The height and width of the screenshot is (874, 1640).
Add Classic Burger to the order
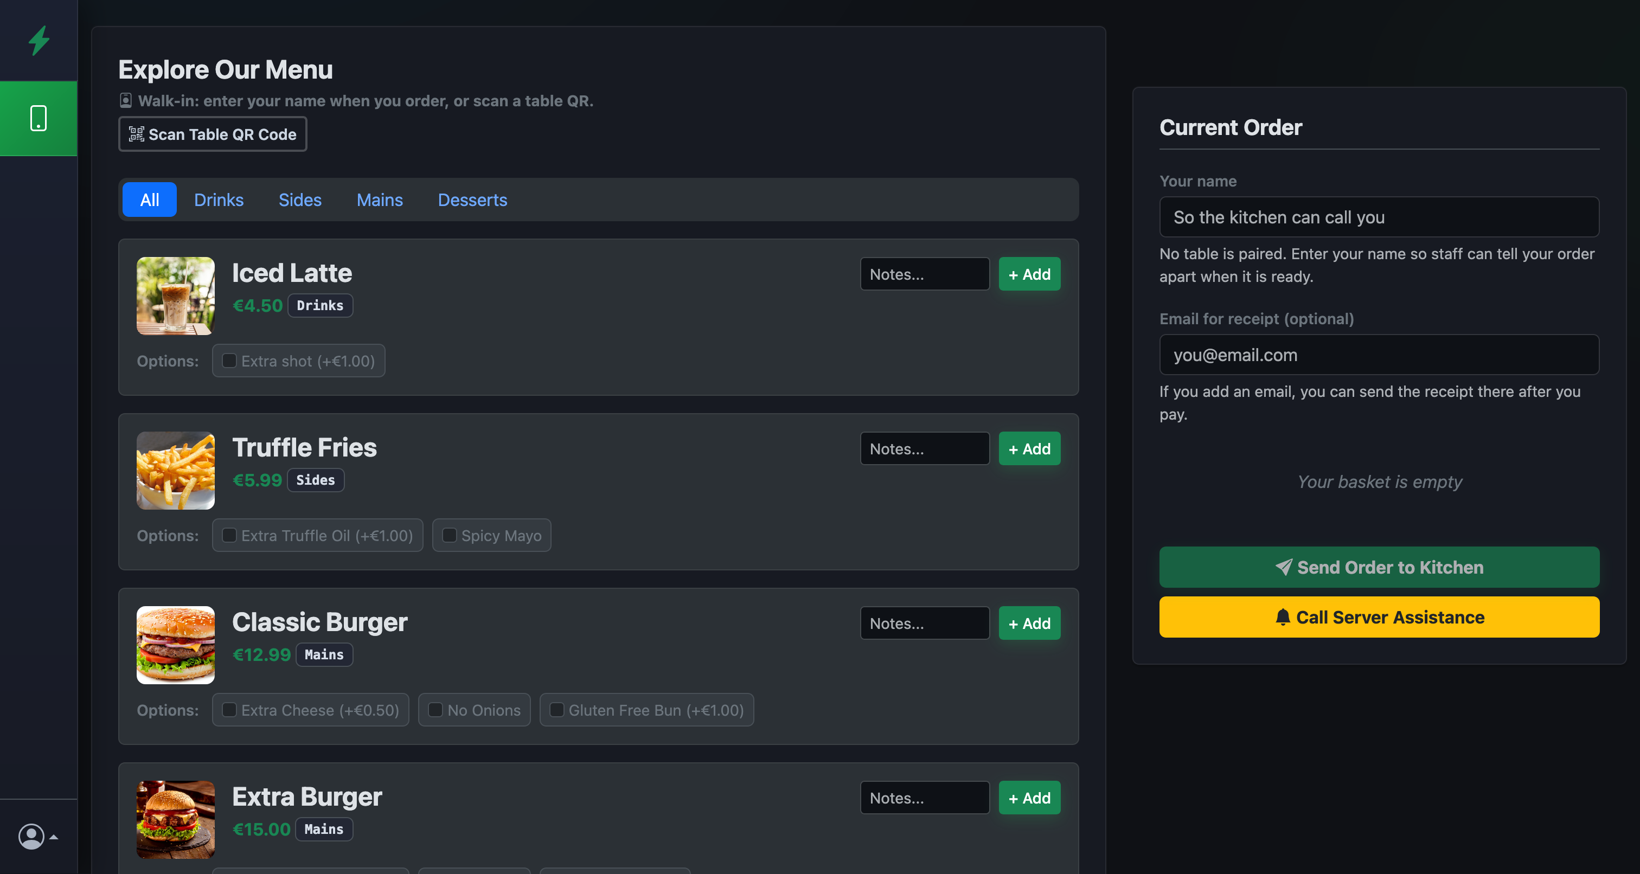point(1029,623)
